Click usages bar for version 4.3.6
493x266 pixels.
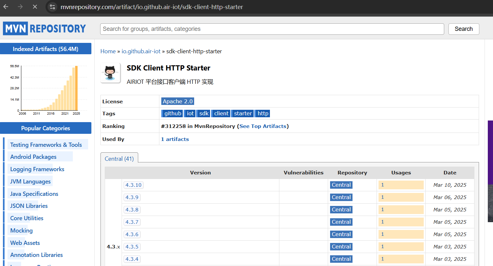tap(401, 234)
